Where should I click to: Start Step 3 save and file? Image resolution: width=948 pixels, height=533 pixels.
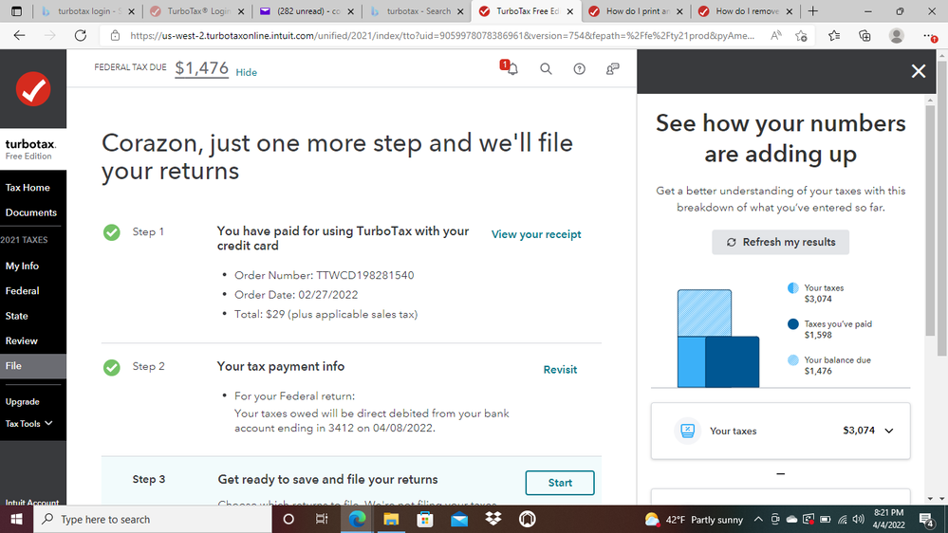pyautogui.click(x=560, y=483)
